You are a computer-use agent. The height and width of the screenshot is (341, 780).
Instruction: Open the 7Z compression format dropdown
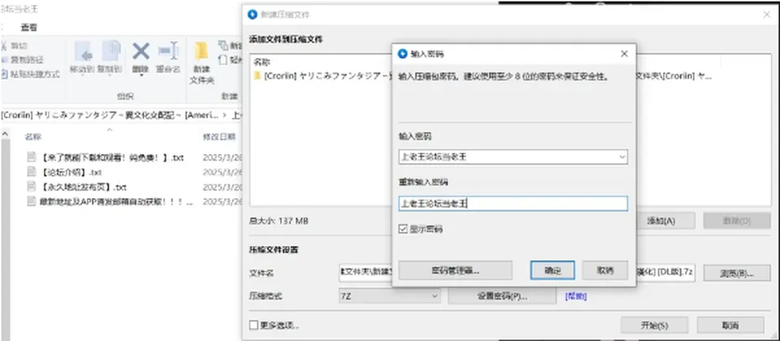click(434, 296)
